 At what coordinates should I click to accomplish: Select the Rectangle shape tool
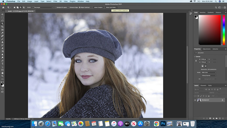tap(2, 70)
